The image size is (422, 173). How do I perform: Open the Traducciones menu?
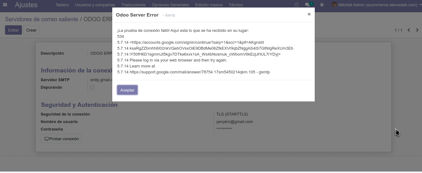(133, 5)
